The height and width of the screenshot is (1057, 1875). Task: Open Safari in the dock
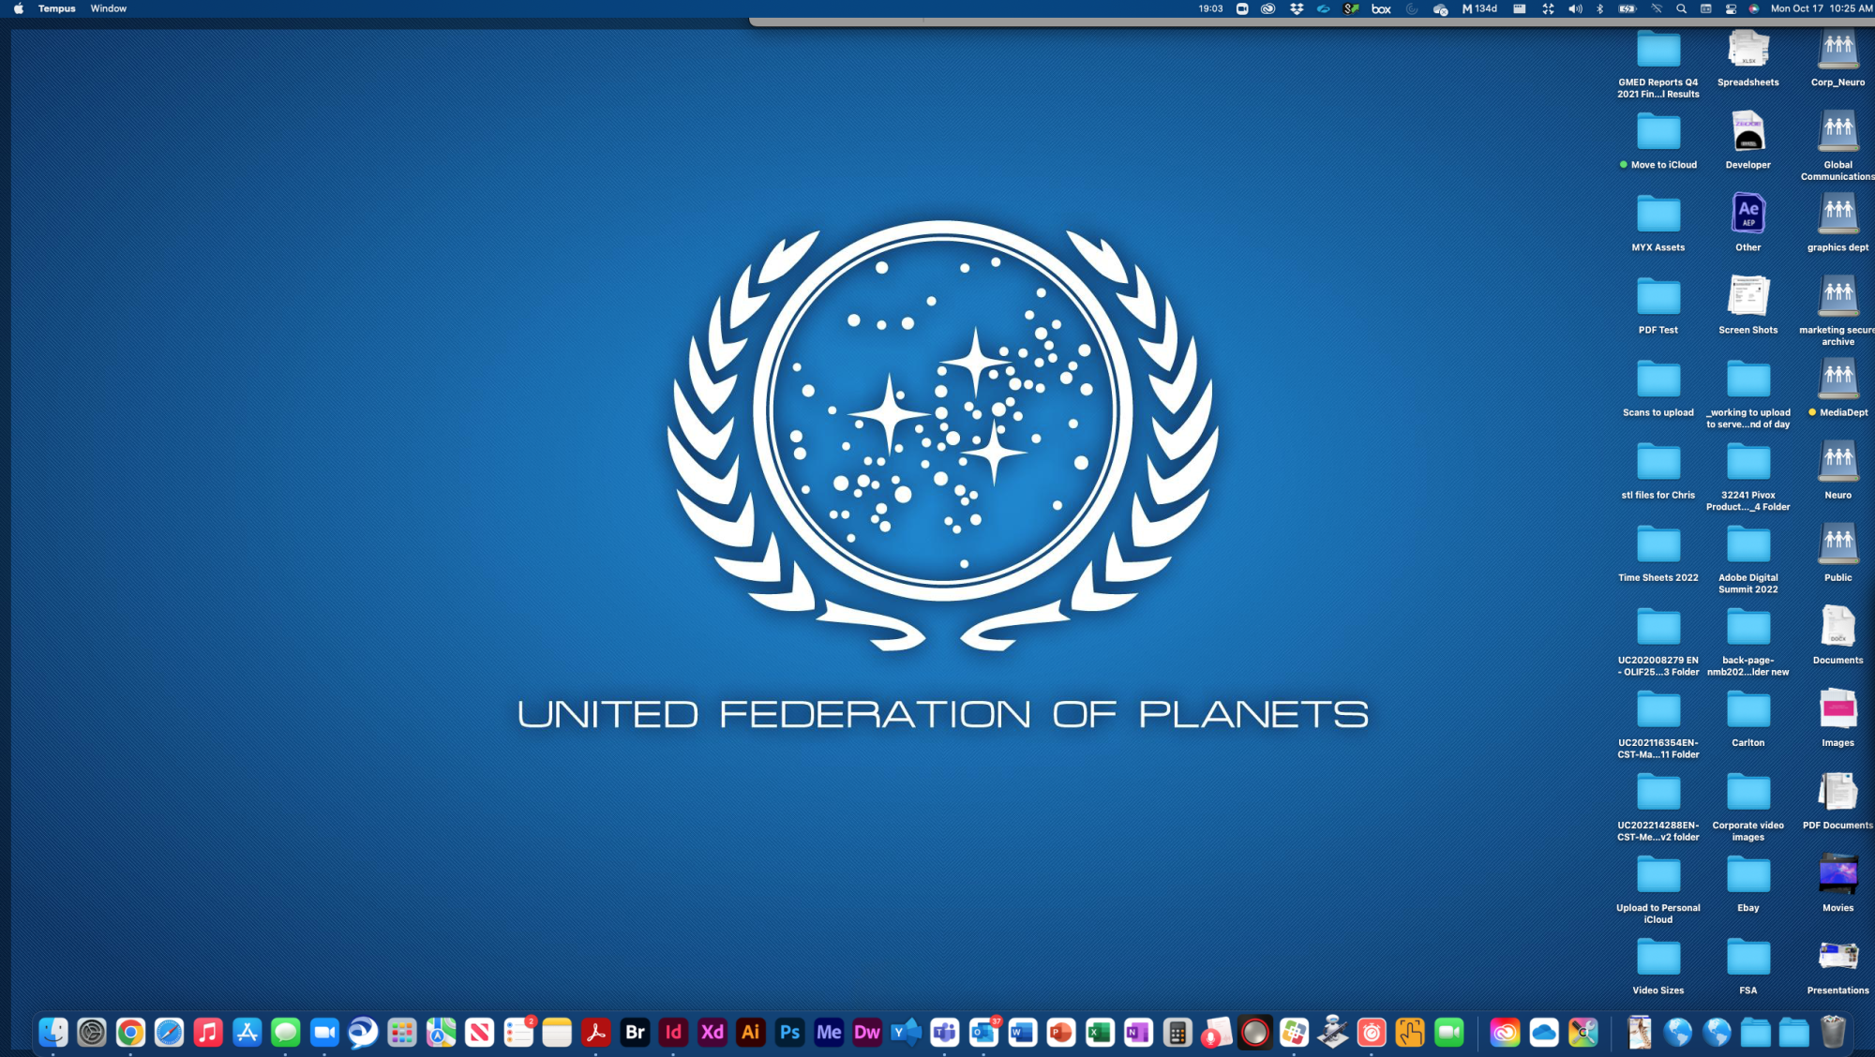coord(170,1033)
